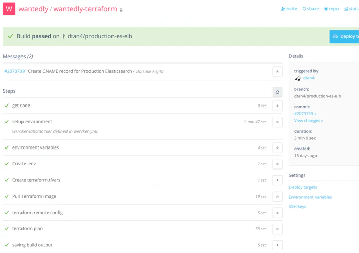Expand the saving build output step
Viewport: 359px width, 253px height.
coord(277,245)
